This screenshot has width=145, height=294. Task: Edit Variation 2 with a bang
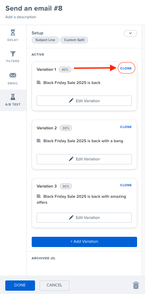[84, 159]
